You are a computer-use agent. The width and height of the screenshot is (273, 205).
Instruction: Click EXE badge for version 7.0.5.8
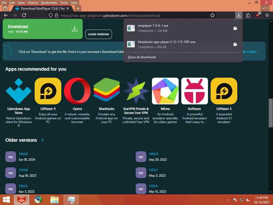pos(11,173)
